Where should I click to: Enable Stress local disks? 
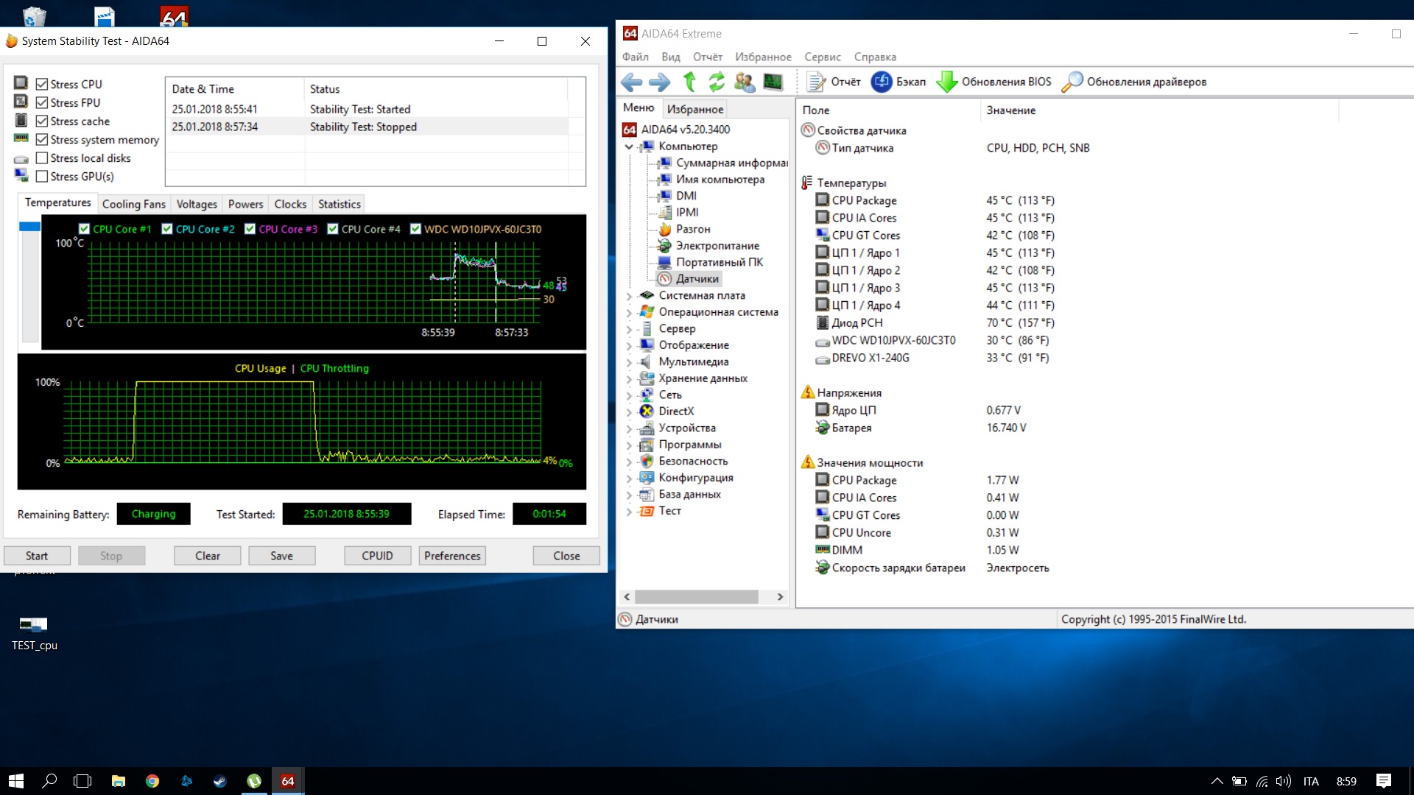[x=42, y=158]
